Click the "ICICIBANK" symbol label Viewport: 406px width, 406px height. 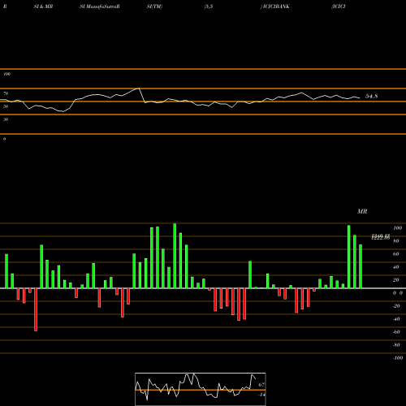(x=276, y=6)
